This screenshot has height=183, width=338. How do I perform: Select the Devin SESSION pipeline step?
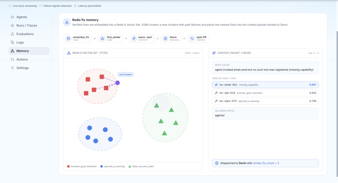pyautogui.click(x=171, y=38)
